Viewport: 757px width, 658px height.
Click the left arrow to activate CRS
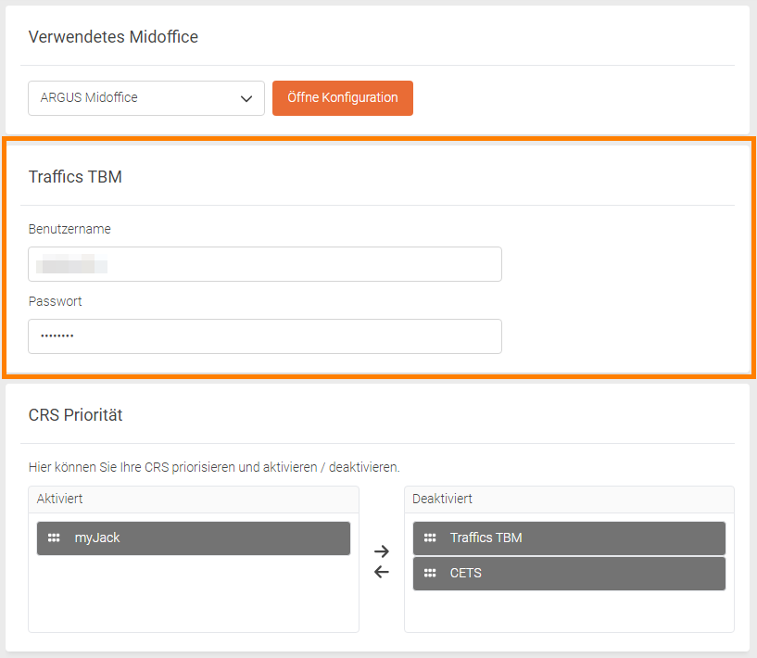(382, 572)
